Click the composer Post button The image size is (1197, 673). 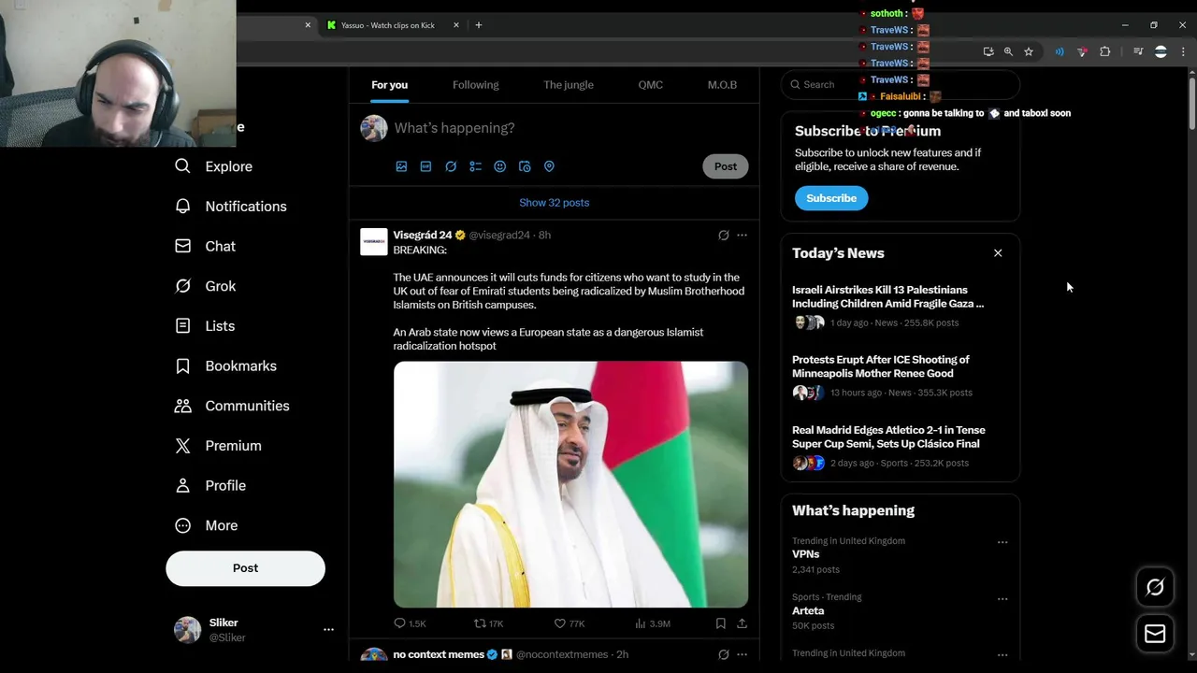[726, 166]
